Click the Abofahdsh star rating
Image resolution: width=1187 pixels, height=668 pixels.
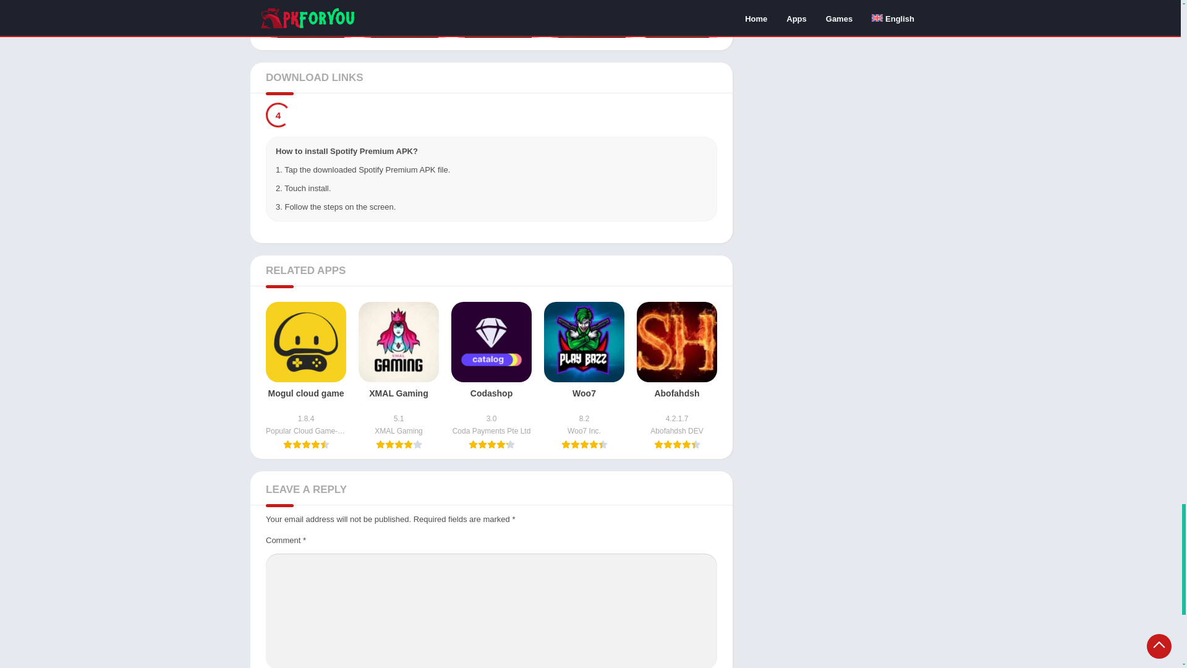click(x=677, y=445)
